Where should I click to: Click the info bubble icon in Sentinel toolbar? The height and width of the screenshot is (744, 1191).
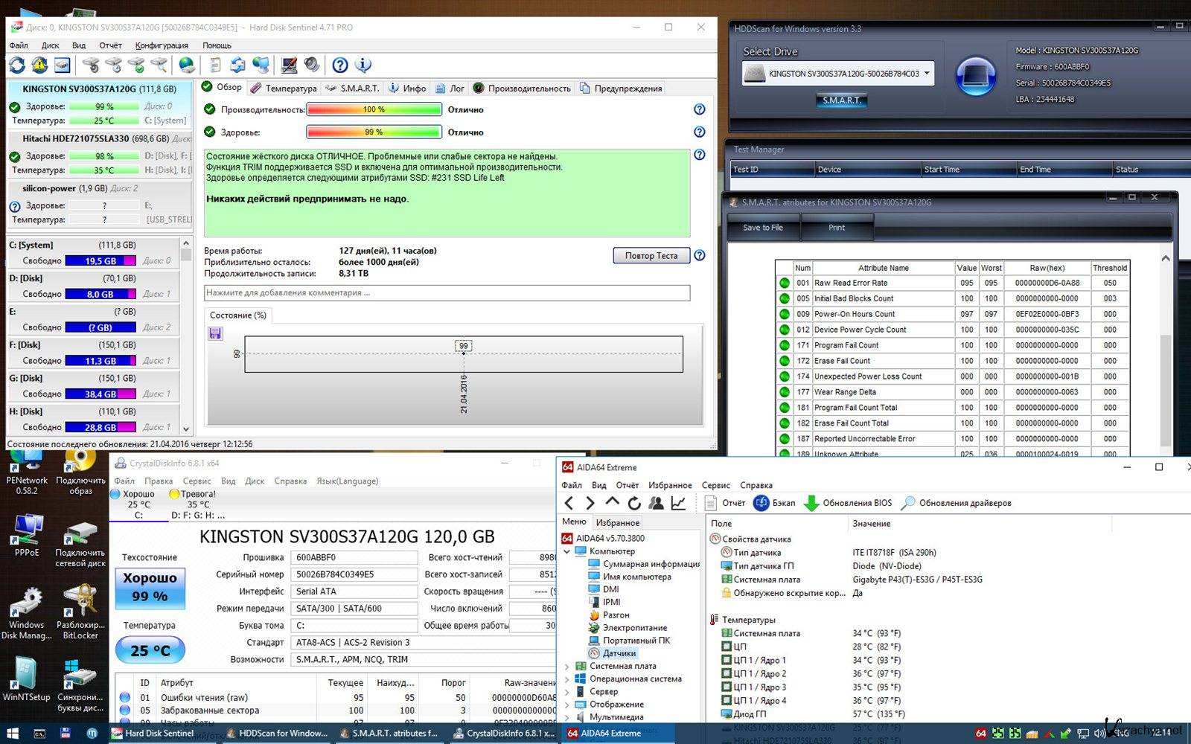click(363, 65)
